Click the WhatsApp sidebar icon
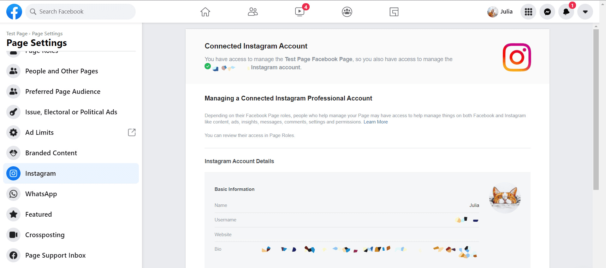Image resolution: width=606 pixels, height=268 pixels. coord(13,194)
